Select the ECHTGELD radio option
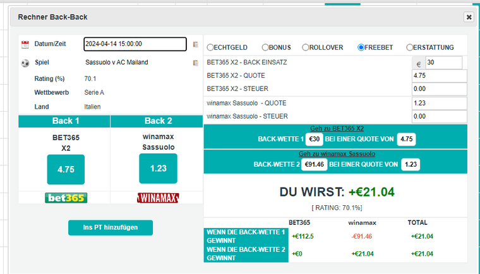 tap(210, 47)
